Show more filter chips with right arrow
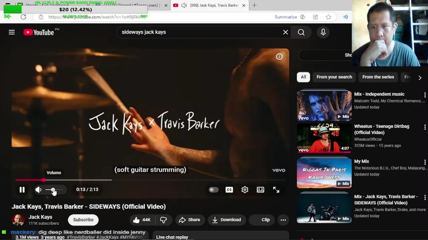This screenshot has width=428, height=240. 420,78
